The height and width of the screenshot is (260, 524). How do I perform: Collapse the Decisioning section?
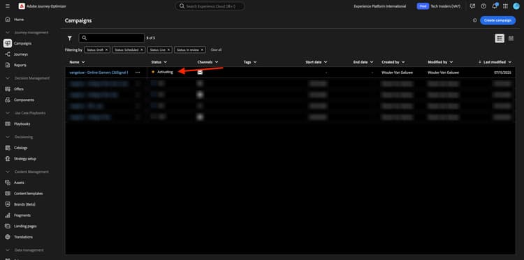coord(8,137)
